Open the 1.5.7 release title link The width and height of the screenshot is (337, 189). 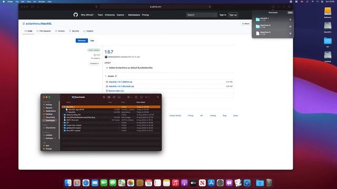[109, 51]
